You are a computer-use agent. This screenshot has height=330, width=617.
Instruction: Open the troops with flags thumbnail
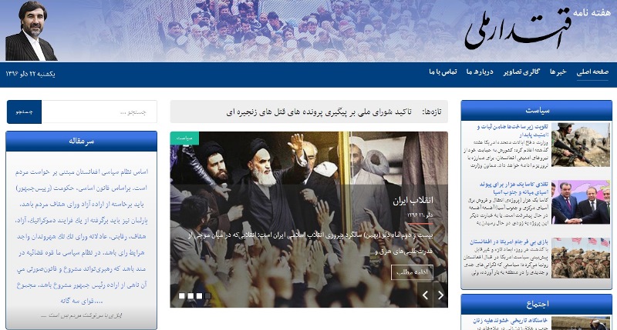pos(581,258)
